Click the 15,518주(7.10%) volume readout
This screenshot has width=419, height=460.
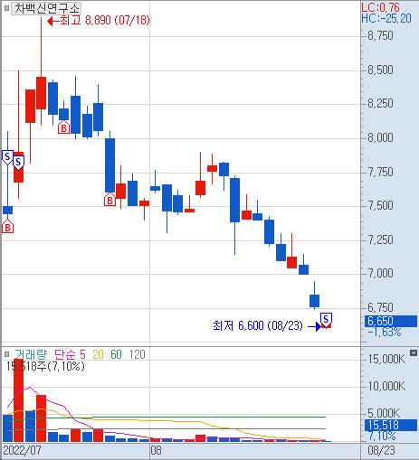click(x=45, y=366)
